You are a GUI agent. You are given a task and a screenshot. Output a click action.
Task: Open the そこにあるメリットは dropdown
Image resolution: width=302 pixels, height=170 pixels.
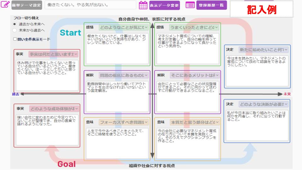[x=195, y=75]
